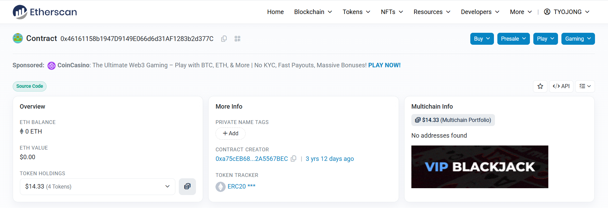Click the More Info heading

coord(229,107)
